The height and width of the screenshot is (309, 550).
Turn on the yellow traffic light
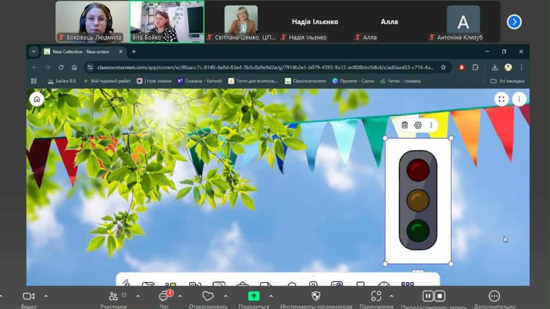pyautogui.click(x=418, y=200)
